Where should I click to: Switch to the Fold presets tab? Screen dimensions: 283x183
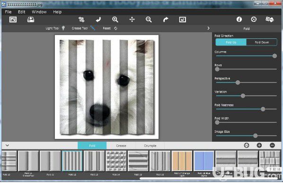(92, 146)
